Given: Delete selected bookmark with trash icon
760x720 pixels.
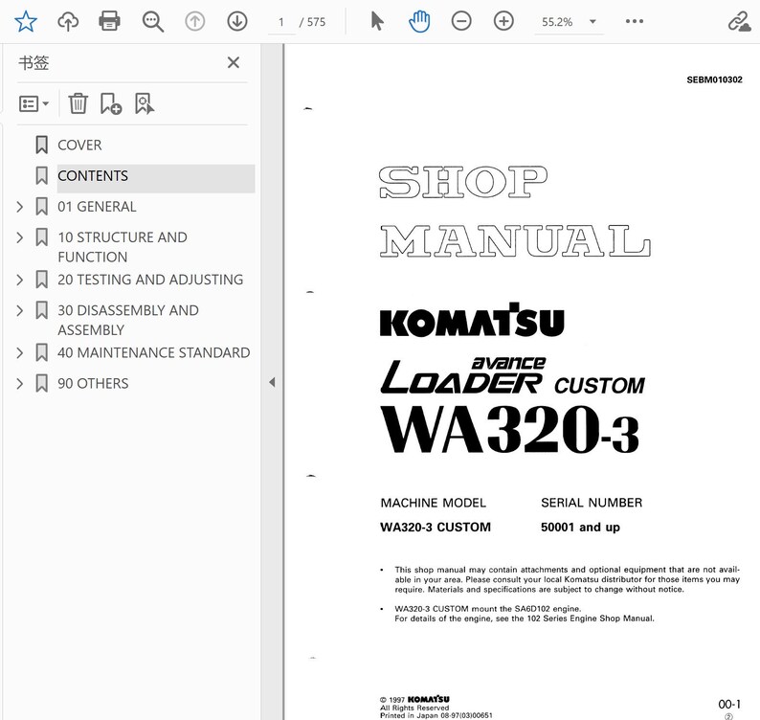Looking at the screenshot, I should pos(78,103).
